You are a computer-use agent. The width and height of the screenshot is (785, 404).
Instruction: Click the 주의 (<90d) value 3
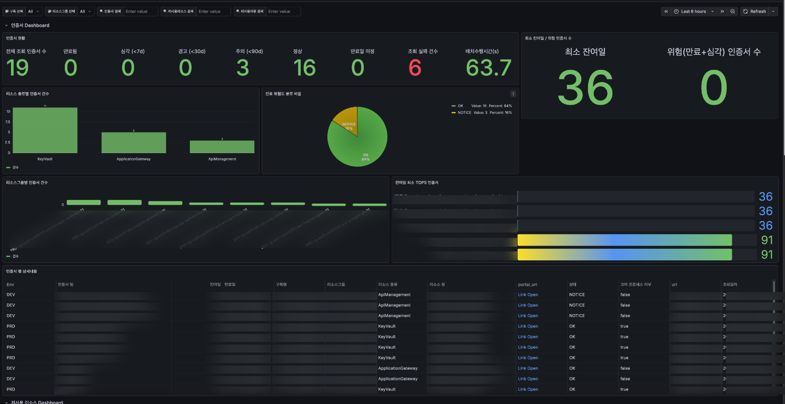(243, 68)
